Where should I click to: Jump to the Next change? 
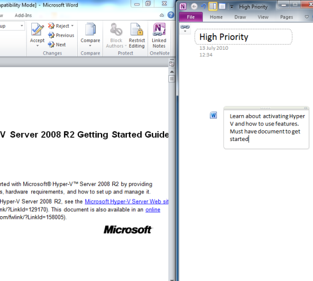pyautogui.click(x=57, y=44)
